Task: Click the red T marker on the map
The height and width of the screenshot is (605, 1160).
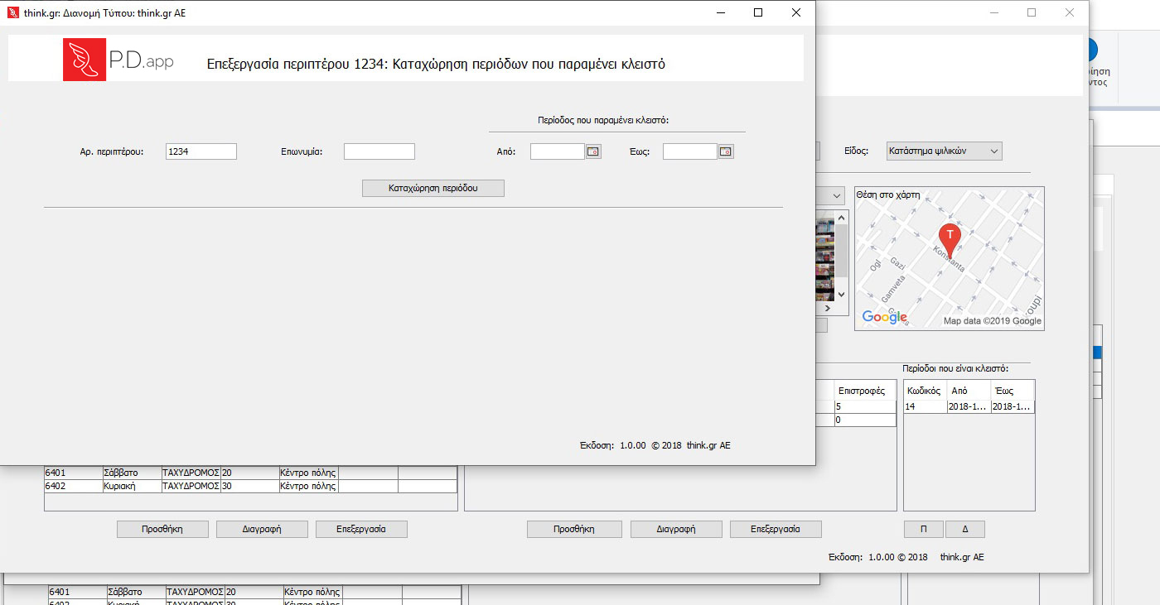Action: tap(950, 237)
